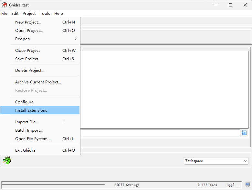252x190 pixels.
Task: Select Reopen in the File menu
Action: coord(40,39)
